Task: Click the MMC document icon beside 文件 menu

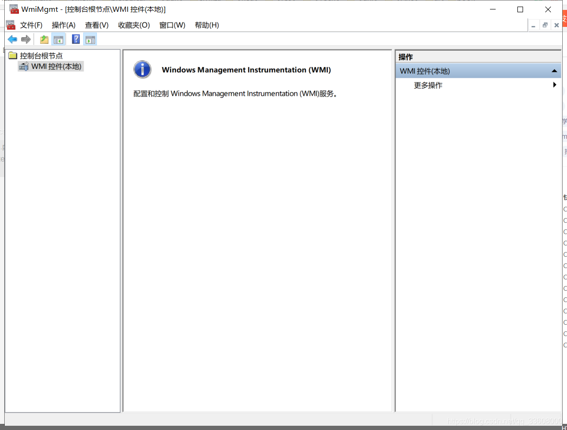Action: coord(11,25)
